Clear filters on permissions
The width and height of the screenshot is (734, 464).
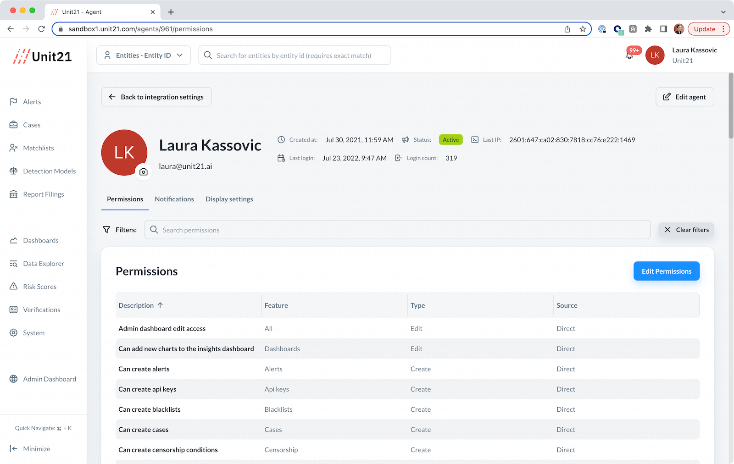click(x=686, y=230)
